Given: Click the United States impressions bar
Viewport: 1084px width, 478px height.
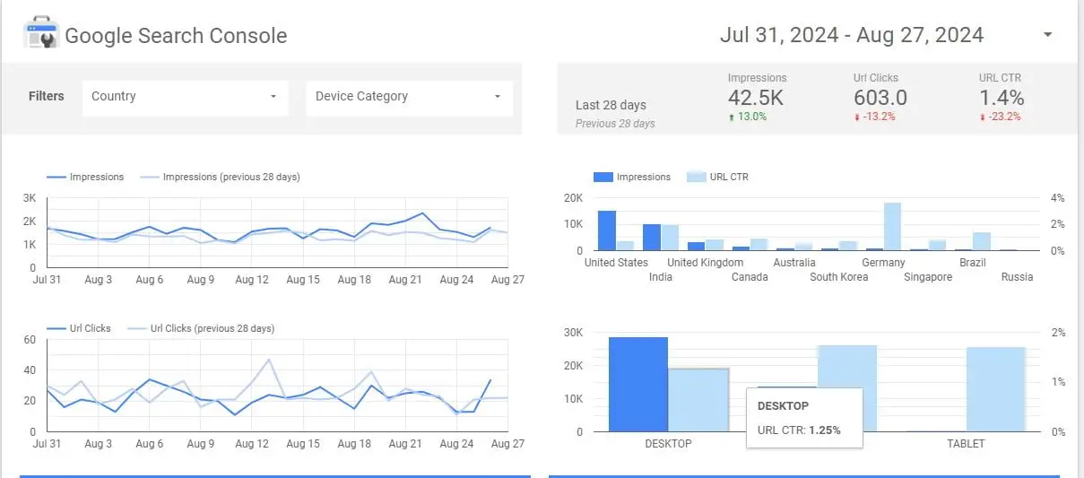Looking at the screenshot, I should [x=607, y=230].
